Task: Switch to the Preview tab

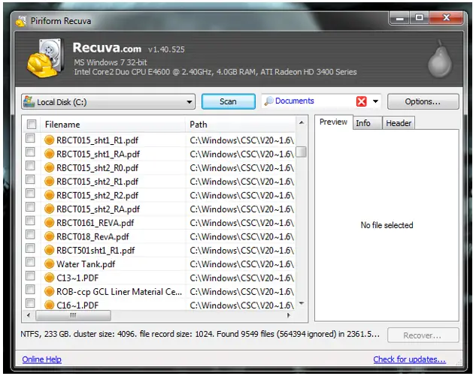Action: pos(333,122)
